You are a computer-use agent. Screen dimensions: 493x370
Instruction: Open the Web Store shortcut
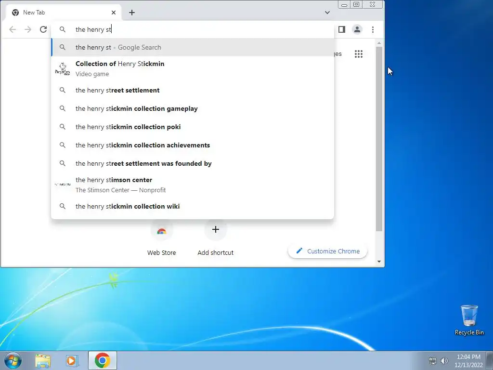[162, 238]
